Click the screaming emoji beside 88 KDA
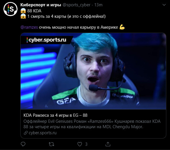Screen dimensions: 170x150 pos(23,11)
